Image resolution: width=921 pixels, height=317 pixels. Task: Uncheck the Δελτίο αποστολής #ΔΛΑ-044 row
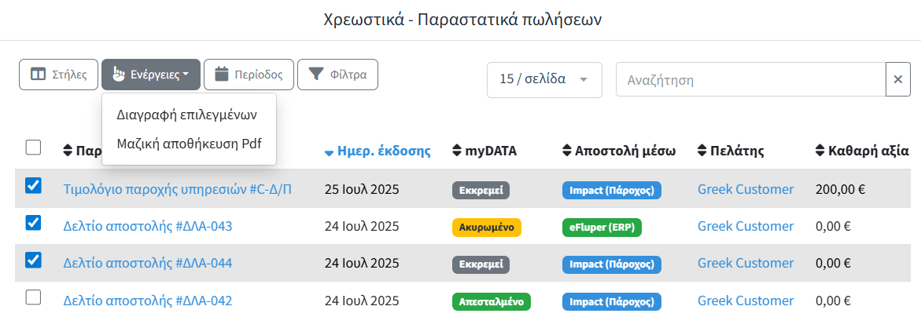(x=33, y=260)
